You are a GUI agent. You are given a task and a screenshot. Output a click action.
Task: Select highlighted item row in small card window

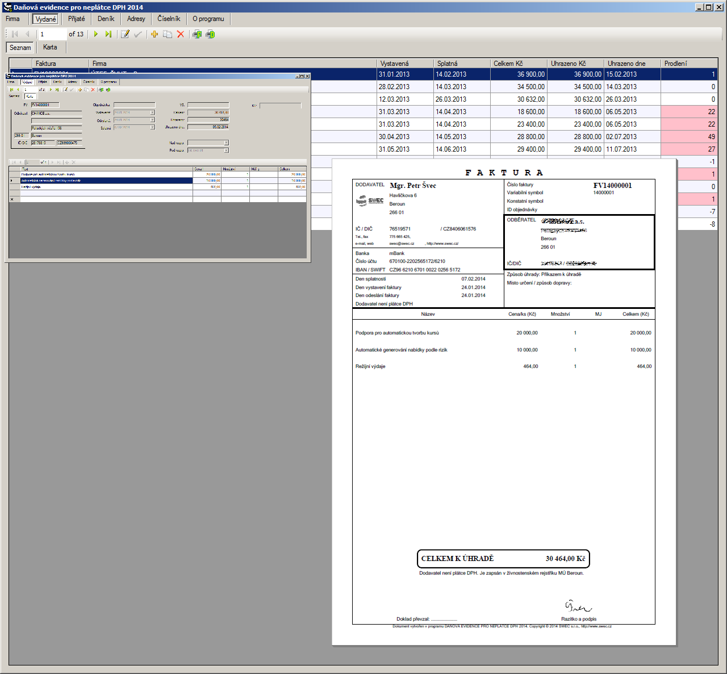pos(158,181)
